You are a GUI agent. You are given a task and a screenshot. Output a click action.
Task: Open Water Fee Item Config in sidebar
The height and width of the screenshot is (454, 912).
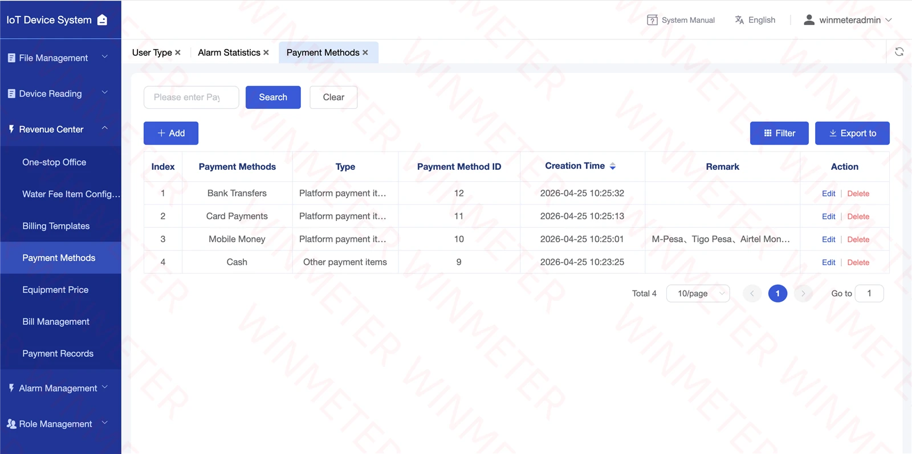point(60,194)
